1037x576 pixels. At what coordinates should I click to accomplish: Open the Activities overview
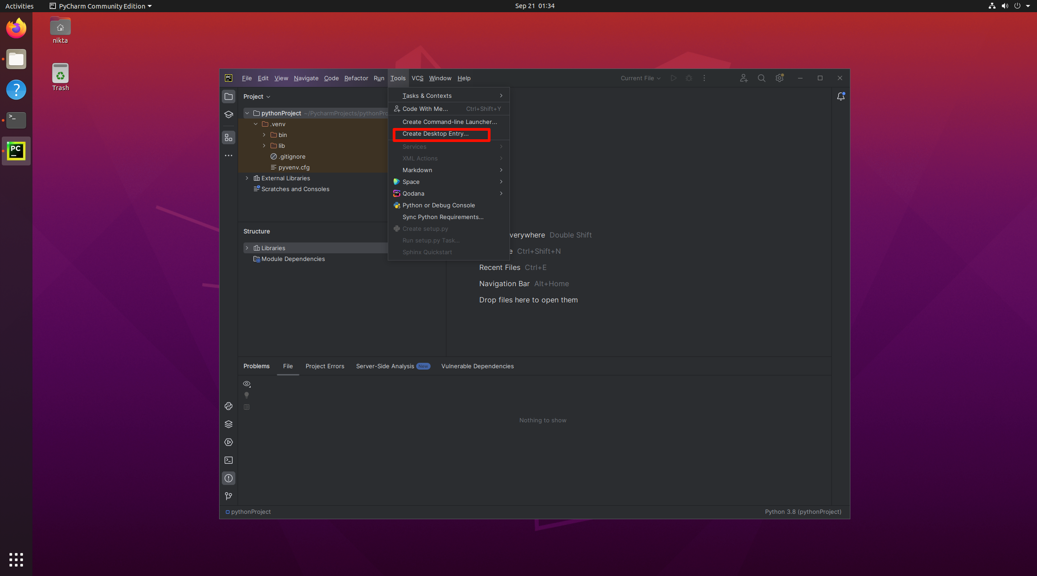tap(19, 6)
